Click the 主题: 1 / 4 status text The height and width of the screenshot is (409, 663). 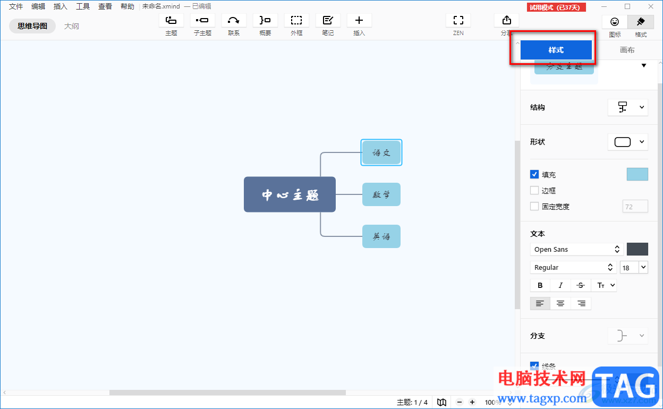(x=412, y=402)
